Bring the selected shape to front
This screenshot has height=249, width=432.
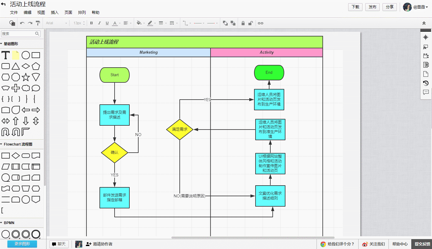(x=225, y=23)
